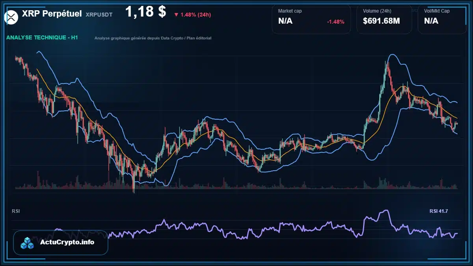
Task: Click the ActuCrypto cube logo icon
Action: (x=28, y=243)
